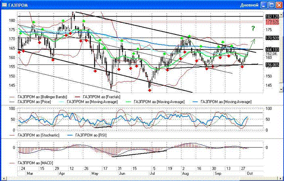Click the Oct month label on time axis
This screenshot has height=181, width=284.
point(250,174)
